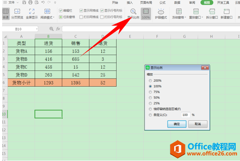This screenshot has height=161, width=240.
Task: Cancel the zoom dialog with 取消
Action: pyautogui.click(x=198, y=124)
